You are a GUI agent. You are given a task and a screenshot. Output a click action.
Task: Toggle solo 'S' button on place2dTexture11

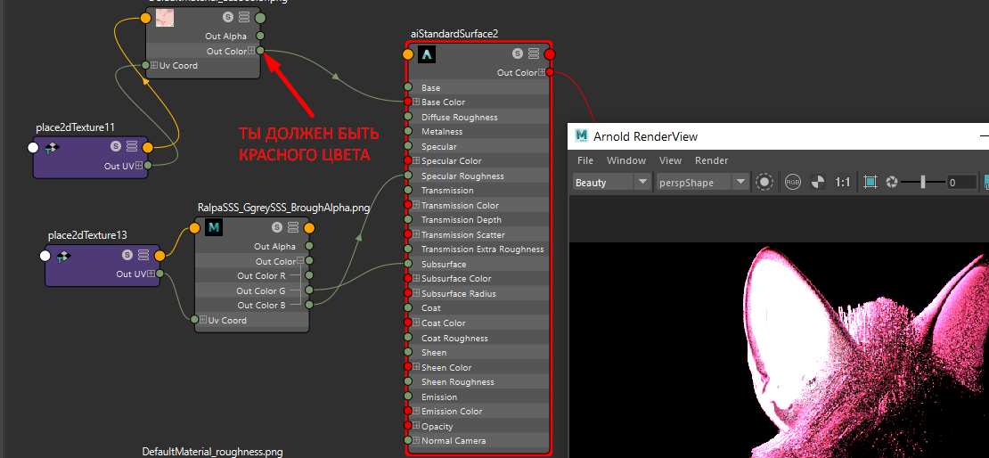tap(116, 146)
